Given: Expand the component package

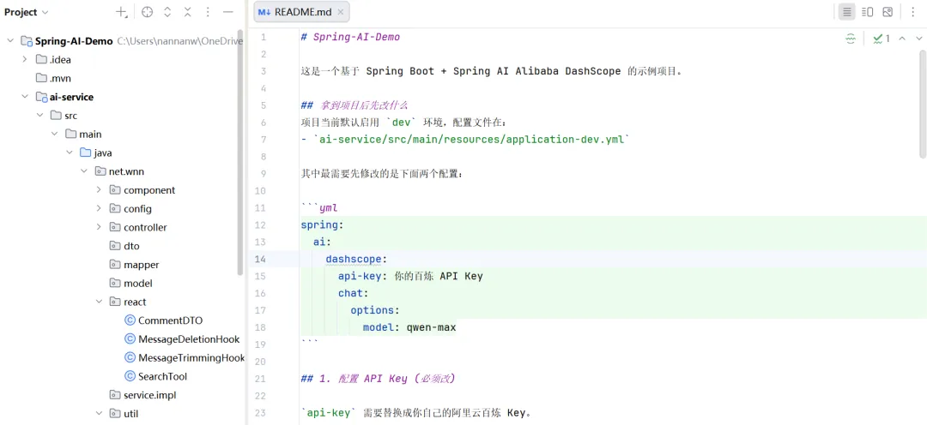Looking at the screenshot, I should tap(99, 190).
